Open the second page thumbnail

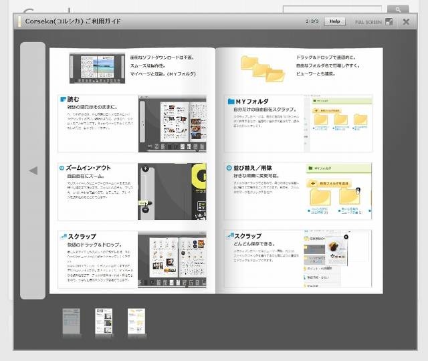pos(104,321)
